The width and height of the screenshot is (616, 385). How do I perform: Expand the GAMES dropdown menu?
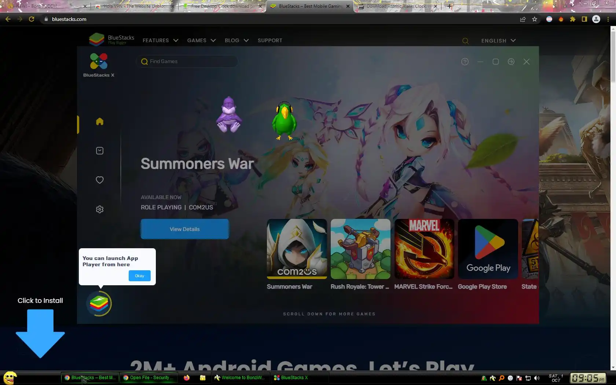tap(201, 40)
